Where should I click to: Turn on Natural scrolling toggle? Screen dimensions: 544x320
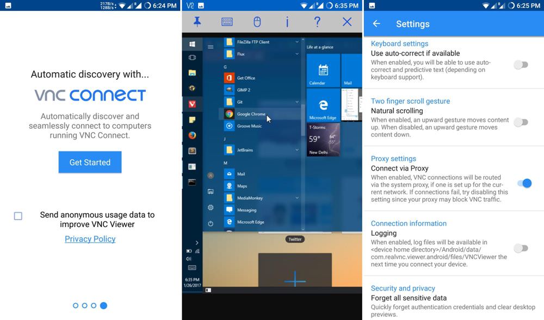click(521, 122)
